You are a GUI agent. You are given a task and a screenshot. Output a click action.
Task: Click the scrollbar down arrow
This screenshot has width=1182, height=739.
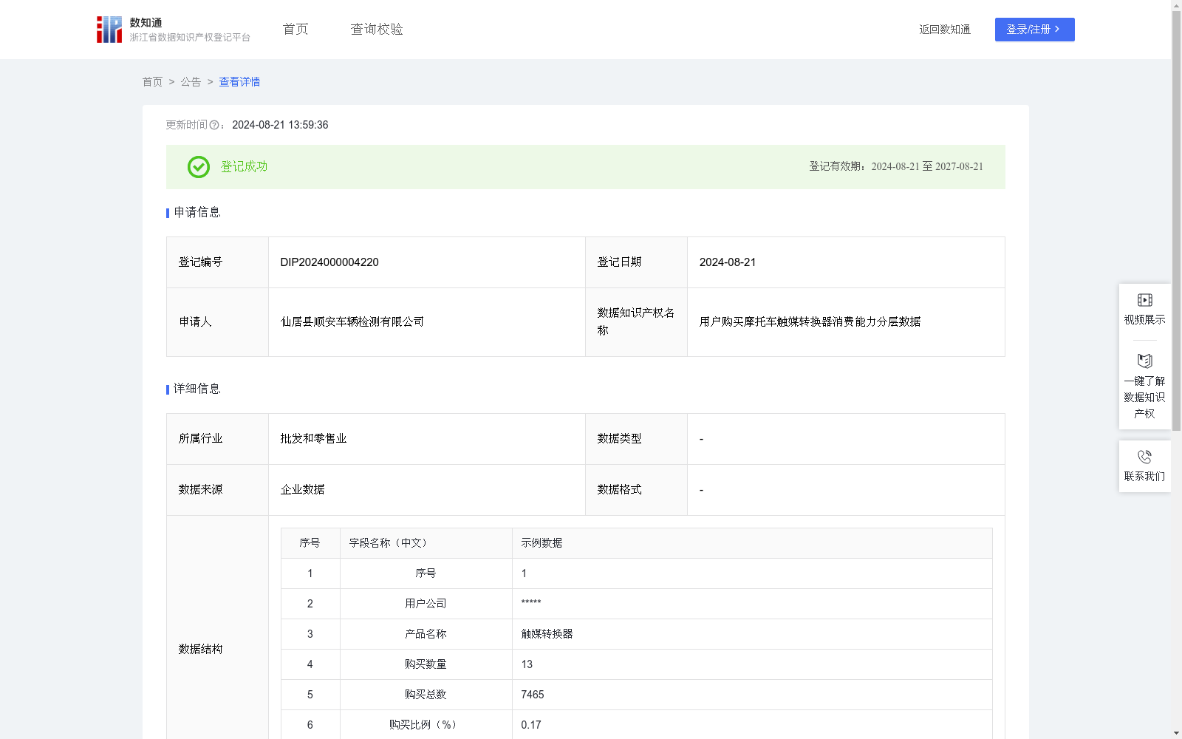point(1176,733)
